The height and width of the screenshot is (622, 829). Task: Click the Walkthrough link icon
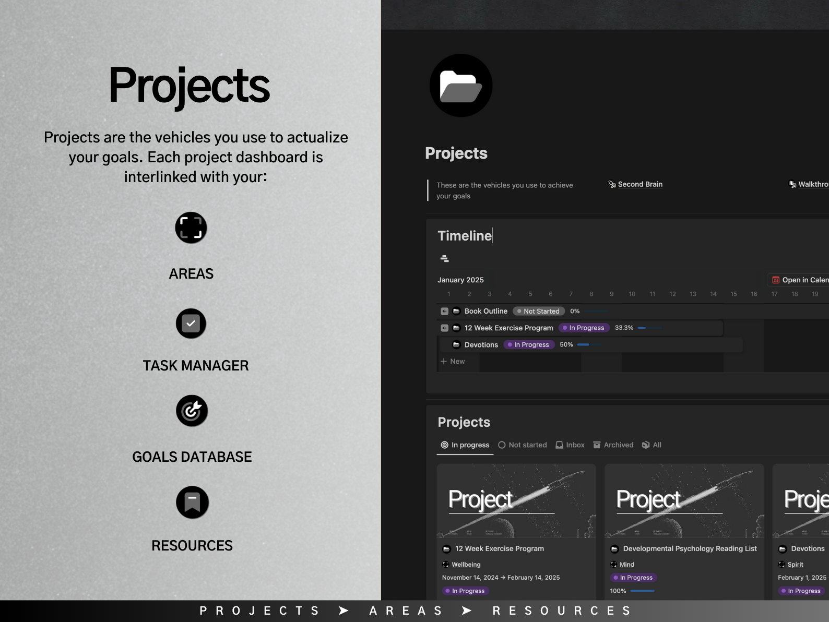(x=792, y=184)
